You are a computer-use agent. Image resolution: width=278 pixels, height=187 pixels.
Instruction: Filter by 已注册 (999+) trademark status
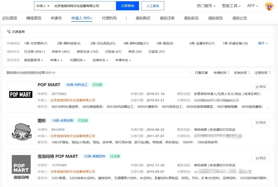coord(34,52)
